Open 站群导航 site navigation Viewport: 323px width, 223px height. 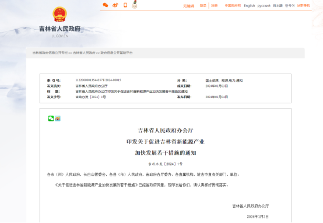tap(304, 6)
